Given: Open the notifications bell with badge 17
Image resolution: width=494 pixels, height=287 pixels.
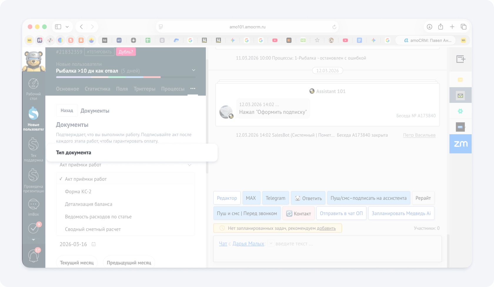Looking at the screenshot, I should [x=34, y=255].
